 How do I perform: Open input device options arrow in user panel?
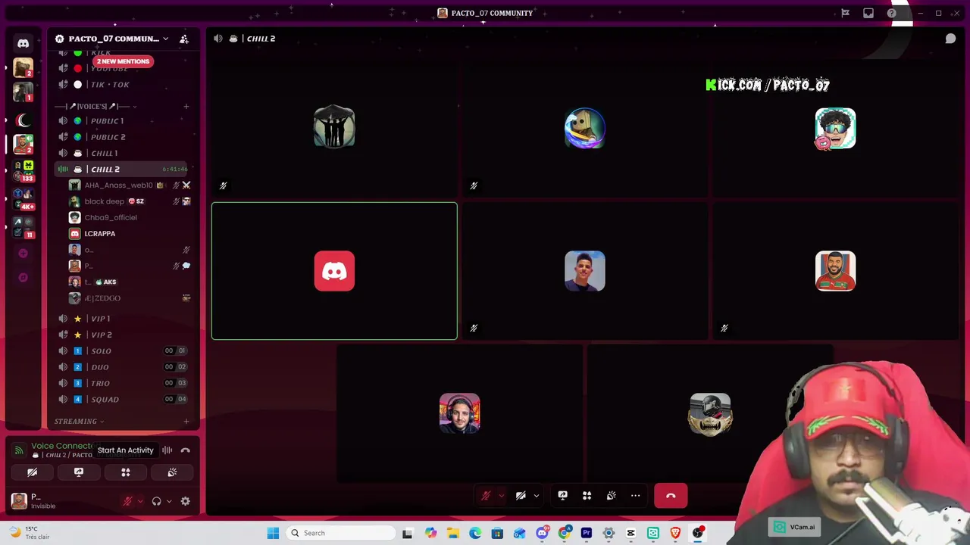coord(140,501)
